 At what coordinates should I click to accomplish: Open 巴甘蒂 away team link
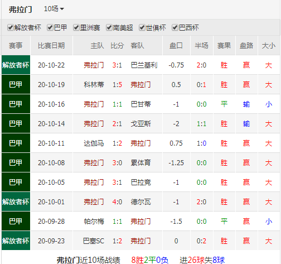(140, 104)
